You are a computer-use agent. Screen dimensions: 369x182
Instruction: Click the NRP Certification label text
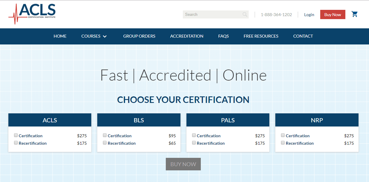(x=298, y=136)
